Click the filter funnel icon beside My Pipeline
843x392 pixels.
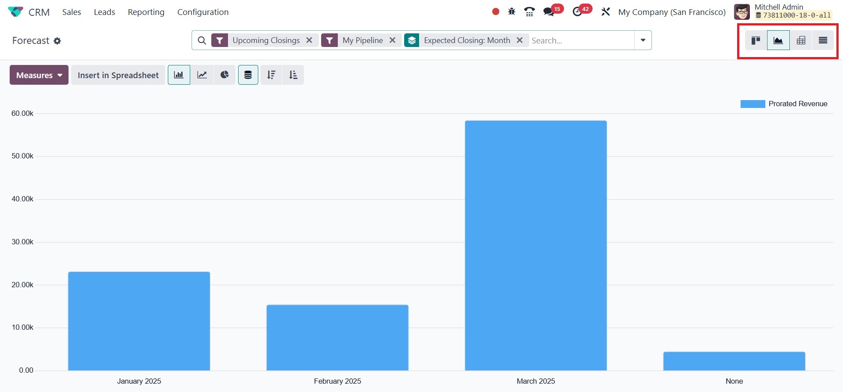tap(329, 40)
